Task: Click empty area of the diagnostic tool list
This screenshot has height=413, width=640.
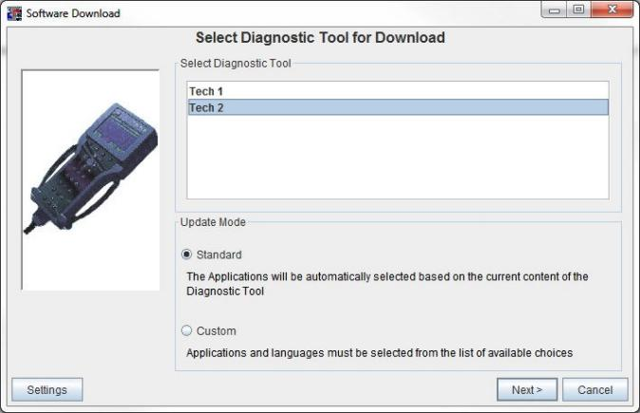Action: (398, 157)
